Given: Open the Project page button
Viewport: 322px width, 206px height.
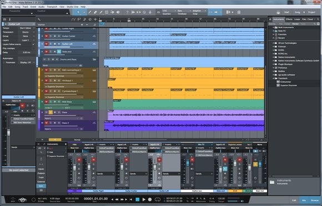Looking at the screenshot, I should pos(311,12).
